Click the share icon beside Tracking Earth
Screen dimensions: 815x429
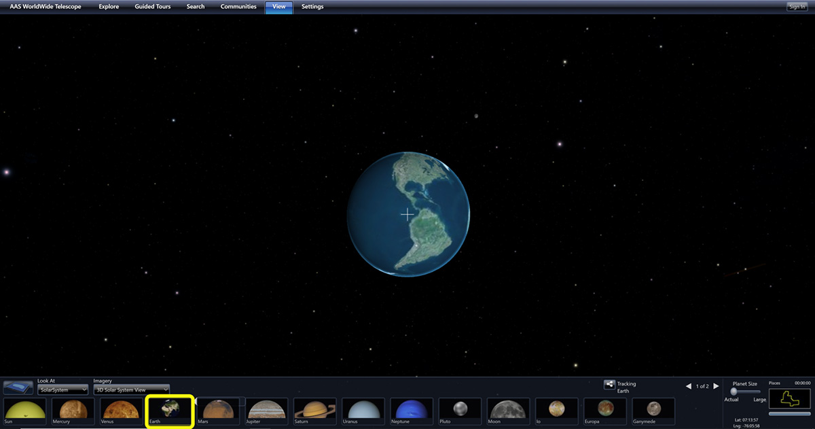[609, 385]
